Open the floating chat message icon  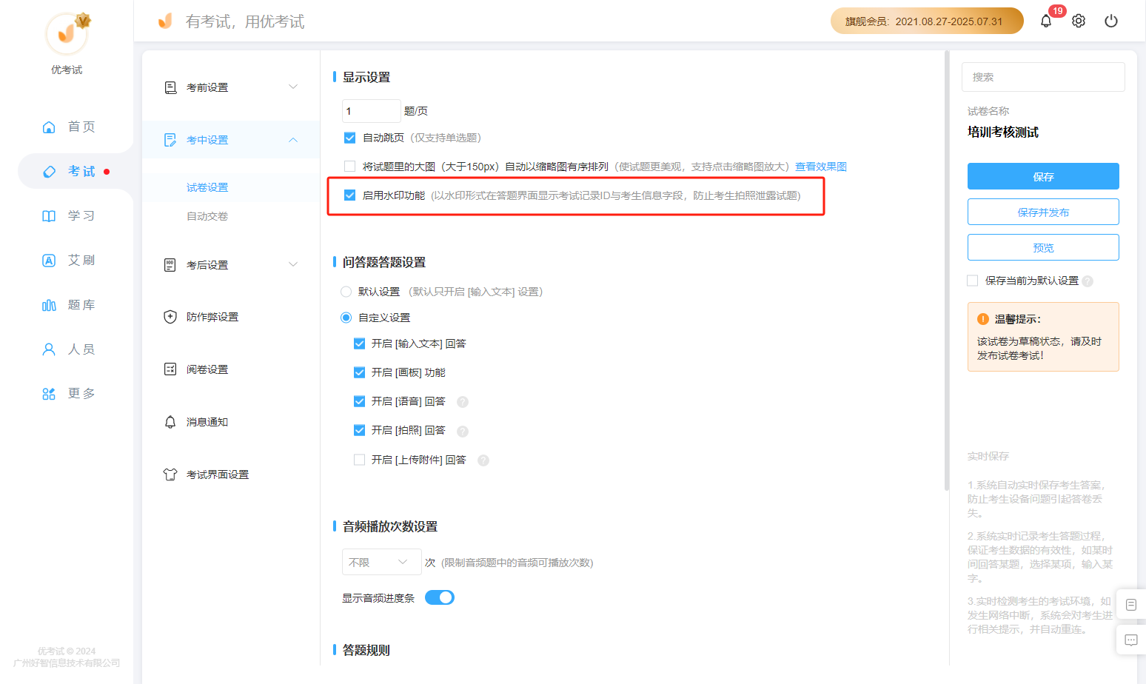click(x=1131, y=640)
